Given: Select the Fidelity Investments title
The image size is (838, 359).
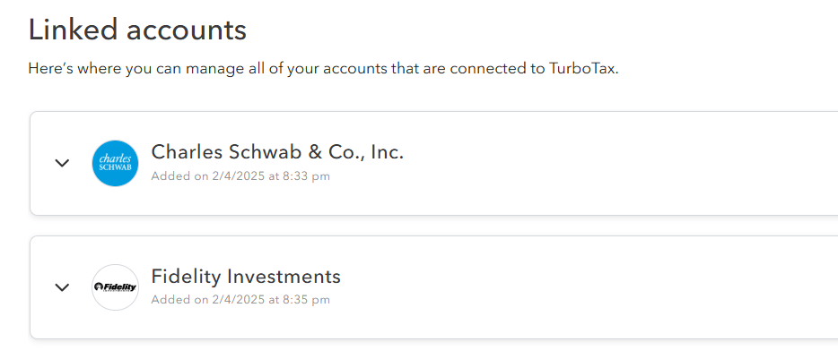Looking at the screenshot, I should [x=246, y=277].
